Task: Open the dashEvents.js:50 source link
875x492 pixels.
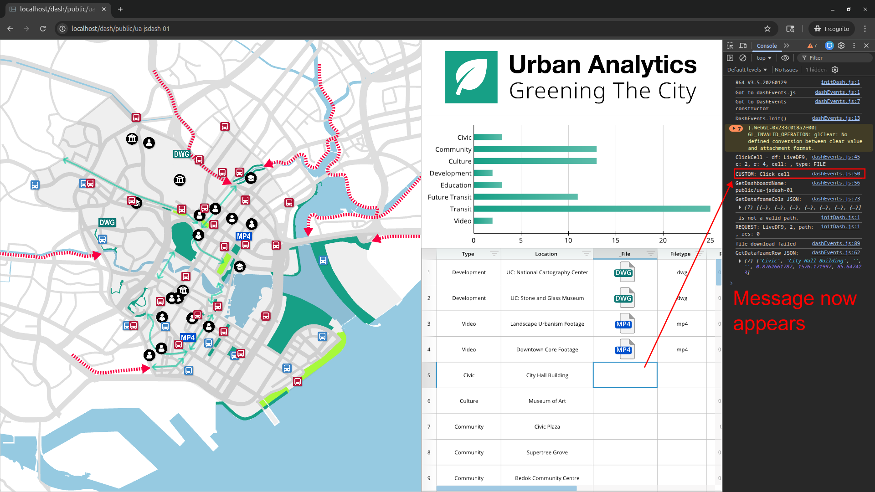Action: (x=835, y=174)
